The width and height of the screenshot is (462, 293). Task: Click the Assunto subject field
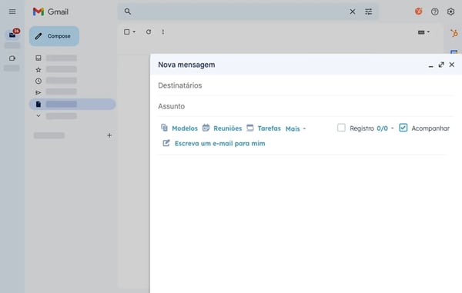pyautogui.click(x=305, y=106)
